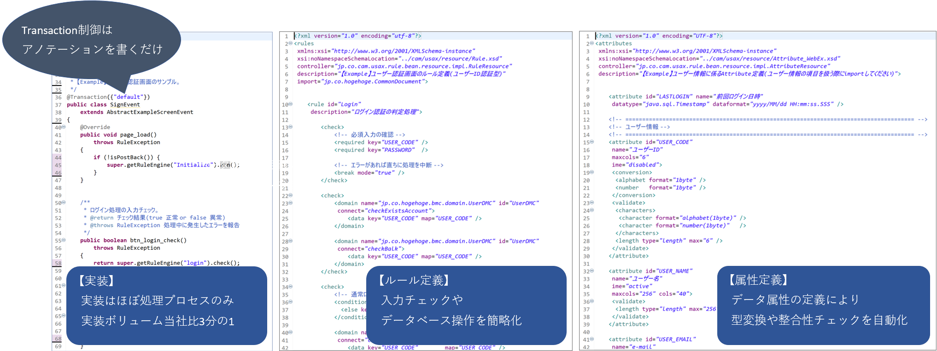Collapse the page_load method fold at line 40
This screenshot has height=351, width=937.
[64, 127]
